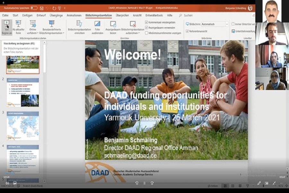289x193 pixels.
Task: Open 'Untertiteleinstellungen' subtitle settings
Action: click(x=243, y=31)
